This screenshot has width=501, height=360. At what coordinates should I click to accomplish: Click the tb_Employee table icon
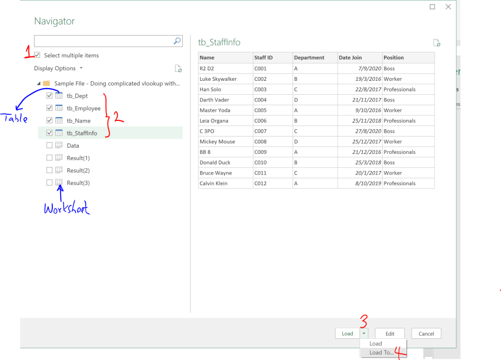click(59, 108)
